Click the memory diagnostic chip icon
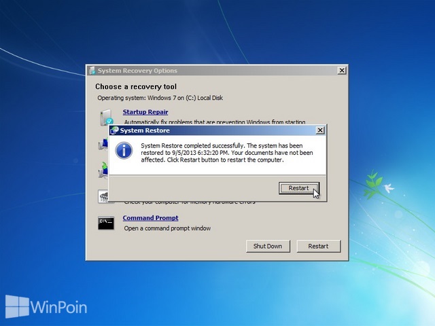Viewport: 435px width, 326px height. pyautogui.click(x=103, y=196)
